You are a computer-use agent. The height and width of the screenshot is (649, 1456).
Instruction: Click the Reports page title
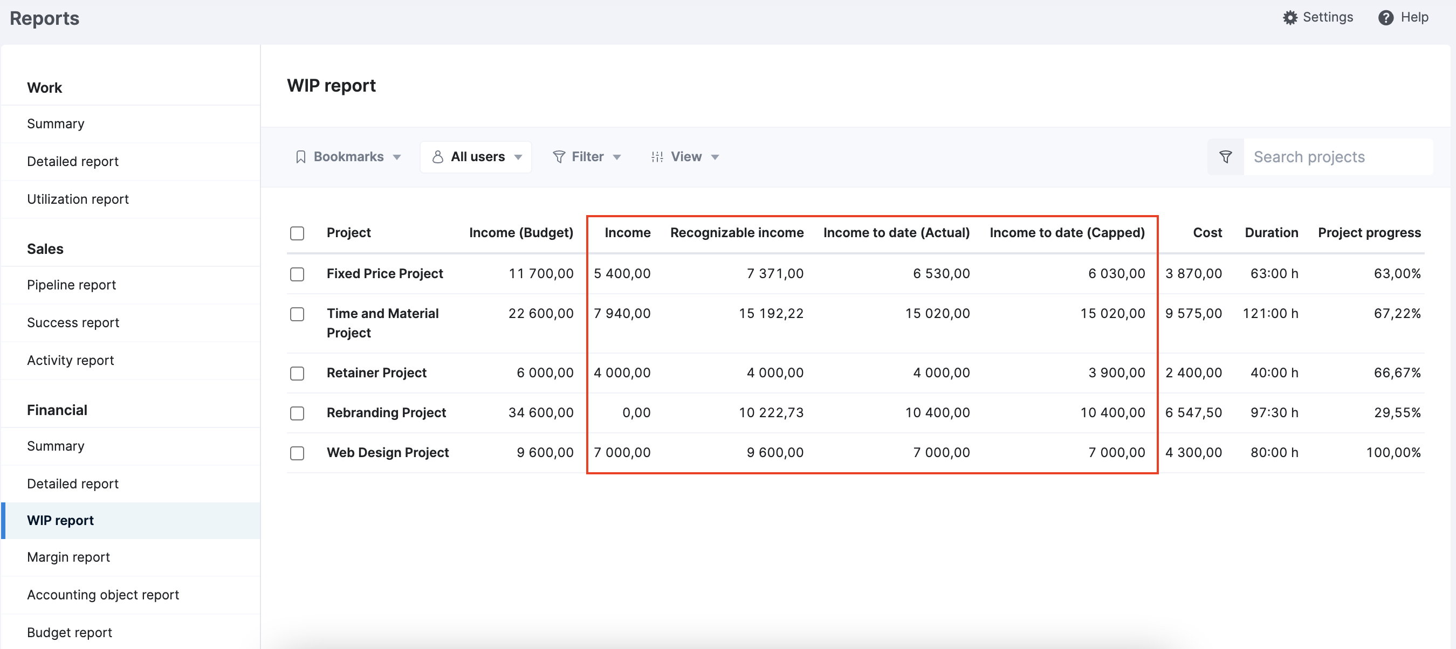click(x=45, y=19)
